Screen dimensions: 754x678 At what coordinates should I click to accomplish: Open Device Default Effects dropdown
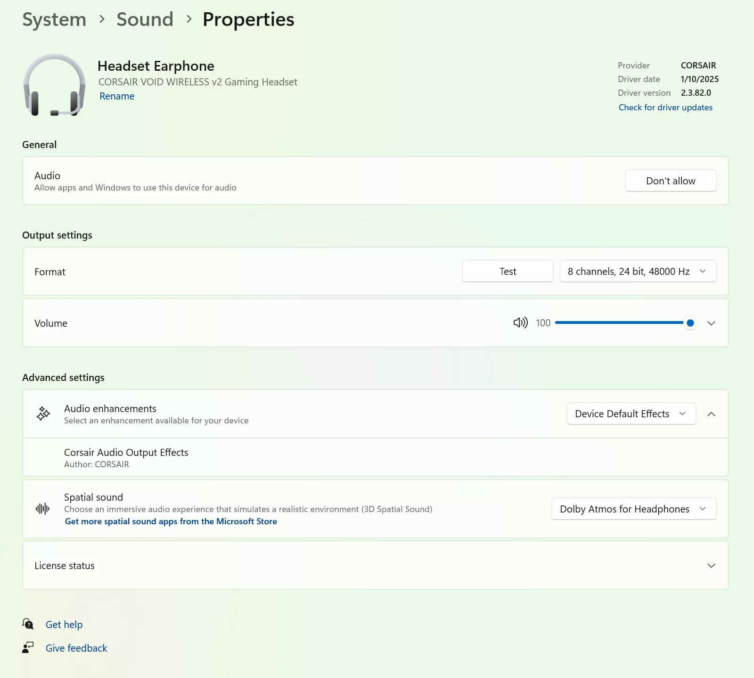[631, 414]
